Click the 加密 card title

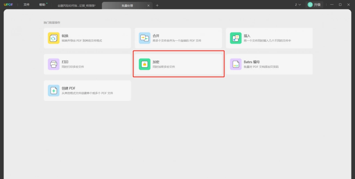point(156,62)
